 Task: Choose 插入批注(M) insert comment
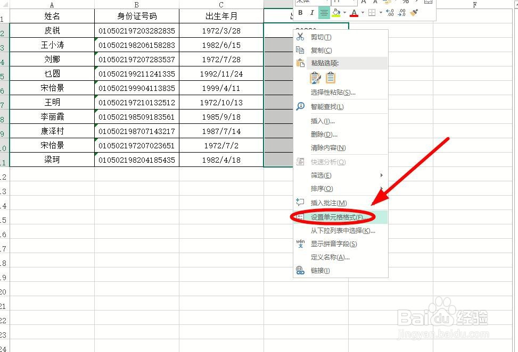click(341, 203)
